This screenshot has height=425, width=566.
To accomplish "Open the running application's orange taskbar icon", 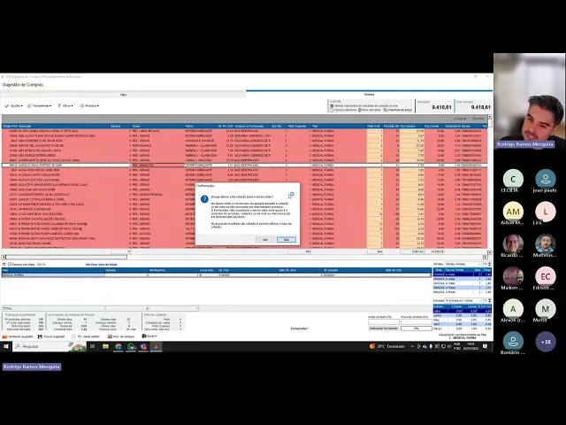I will (156, 346).
